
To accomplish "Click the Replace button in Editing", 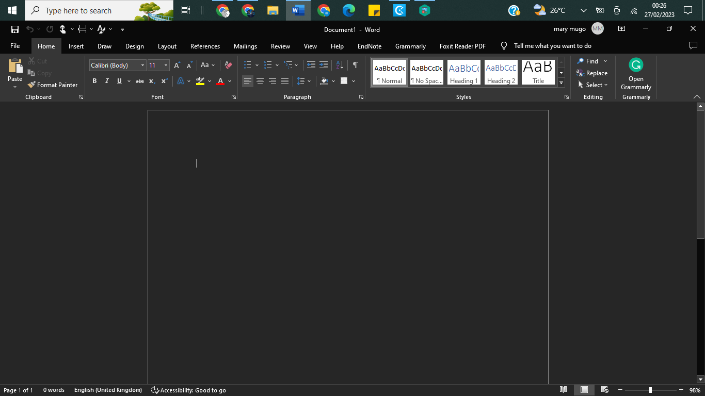I will [x=592, y=73].
